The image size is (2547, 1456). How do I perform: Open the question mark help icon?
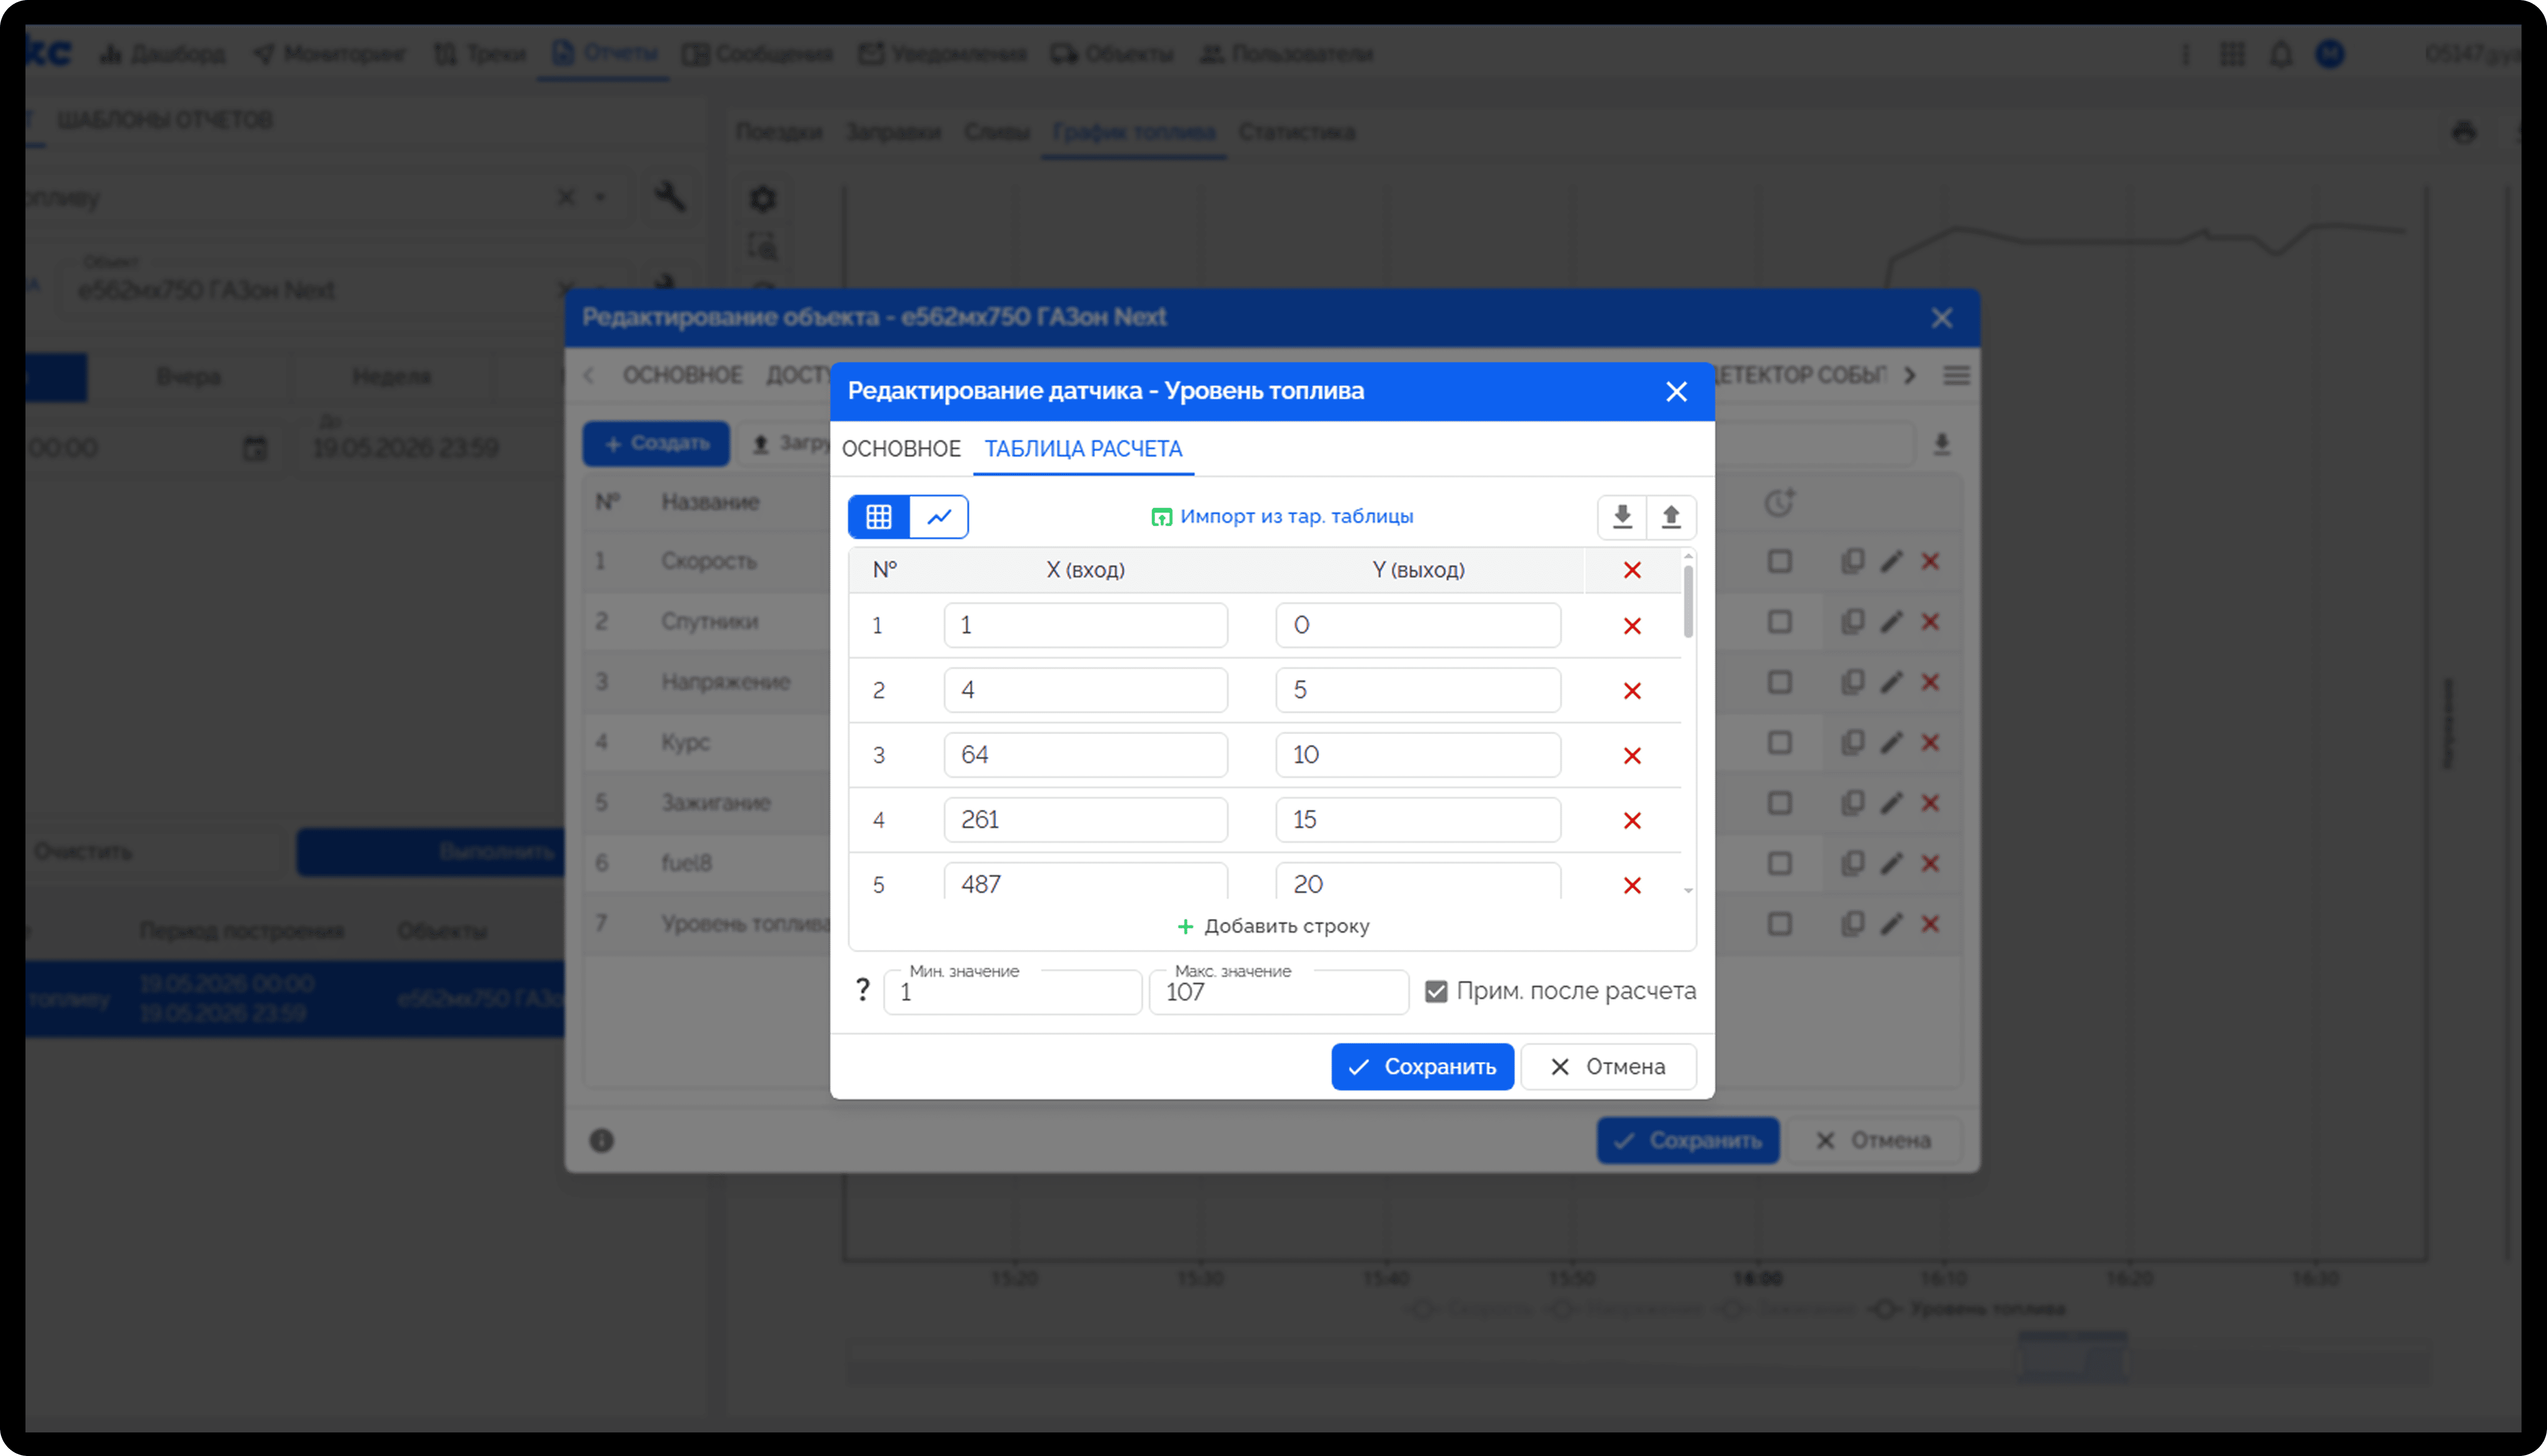click(x=863, y=990)
